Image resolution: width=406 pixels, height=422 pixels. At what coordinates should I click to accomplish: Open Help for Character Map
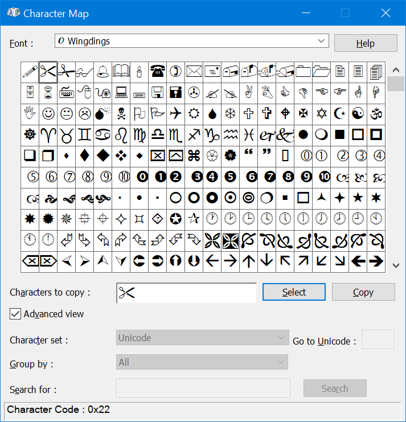click(x=365, y=43)
